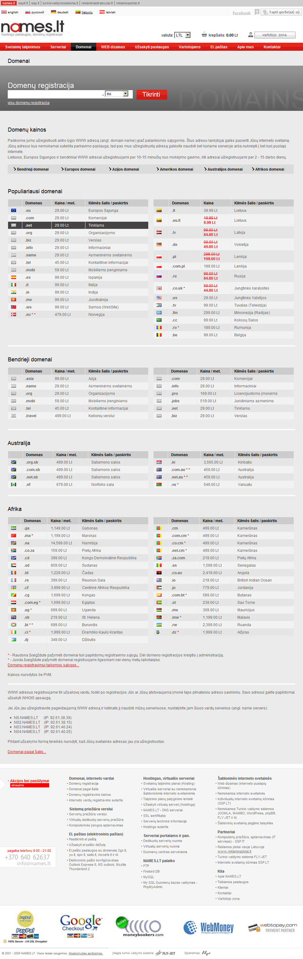Open turiniovaldymosistema.lt in the top bar
The height and width of the screenshot is (959, 303).
pyautogui.click(x=61, y=3)
